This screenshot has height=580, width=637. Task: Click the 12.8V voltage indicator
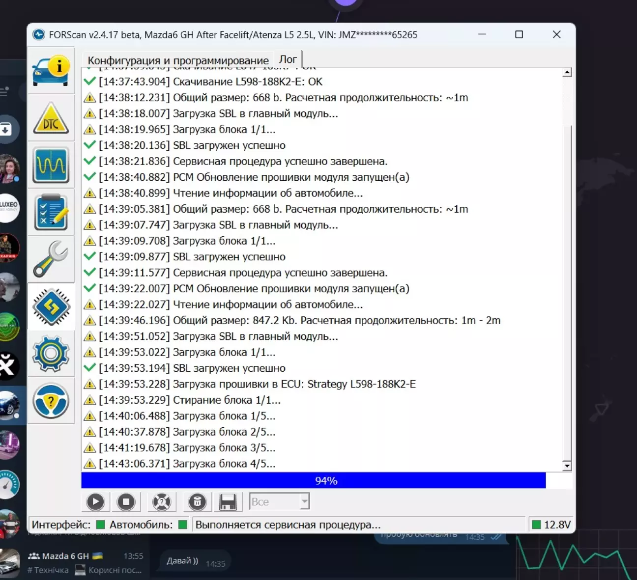551,525
